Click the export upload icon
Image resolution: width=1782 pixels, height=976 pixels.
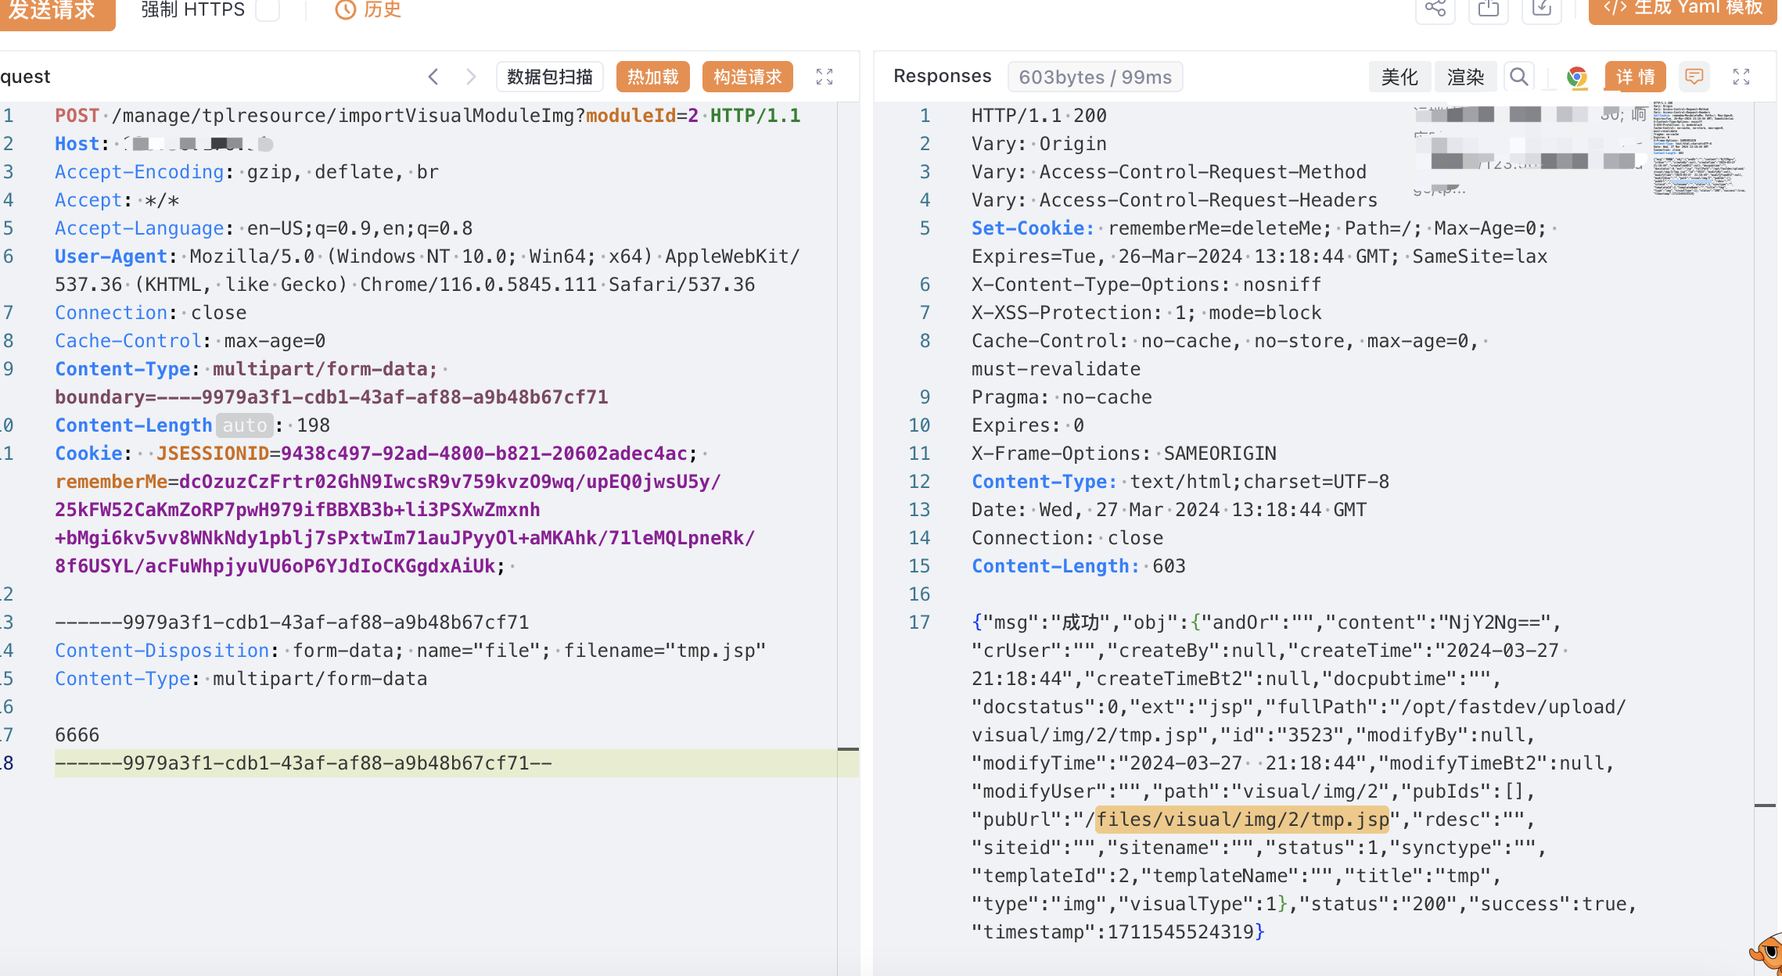[x=1489, y=9]
